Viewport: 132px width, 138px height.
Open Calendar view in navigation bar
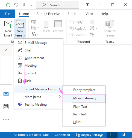(6, 107)
